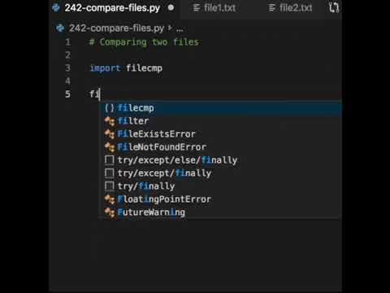
Task: Click the module braces icon beside filecmp
Action: [110, 108]
